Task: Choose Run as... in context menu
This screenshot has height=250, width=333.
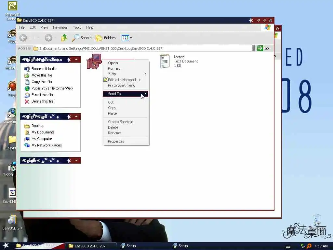Action: click(x=125, y=68)
